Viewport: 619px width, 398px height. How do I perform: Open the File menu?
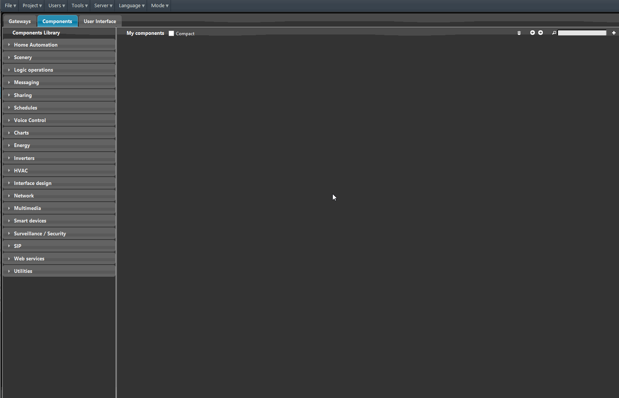click(10, 6)
